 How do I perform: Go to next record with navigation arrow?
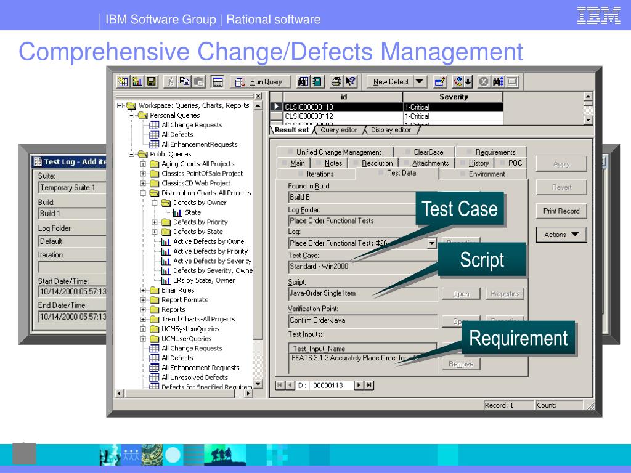click(359, 386)
